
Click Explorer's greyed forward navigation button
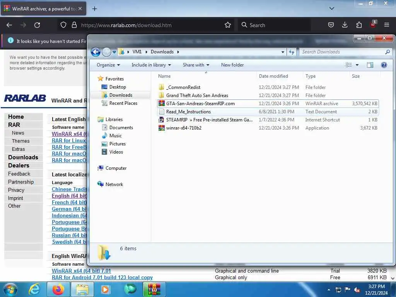pos(107,52)
